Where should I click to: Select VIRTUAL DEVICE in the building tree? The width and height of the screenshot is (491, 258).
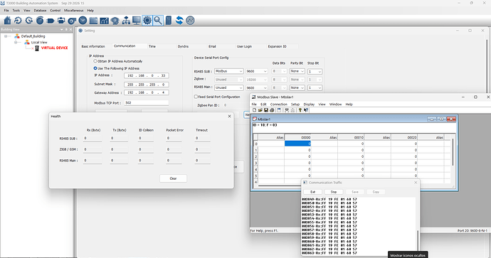pyautogui.click(x=55, y=48)
